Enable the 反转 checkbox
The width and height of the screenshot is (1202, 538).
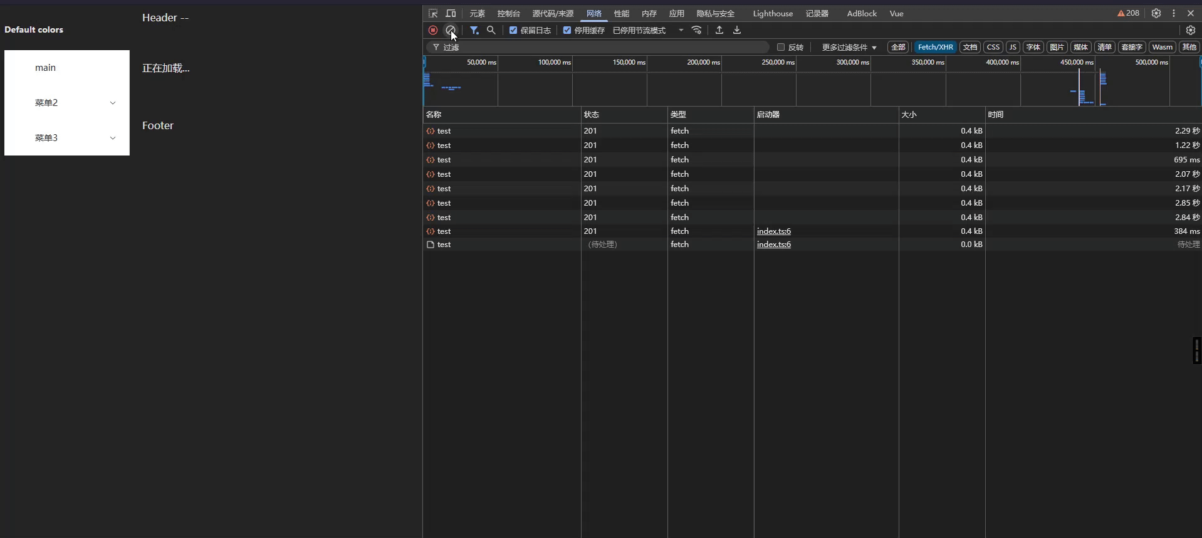[781, 47]
